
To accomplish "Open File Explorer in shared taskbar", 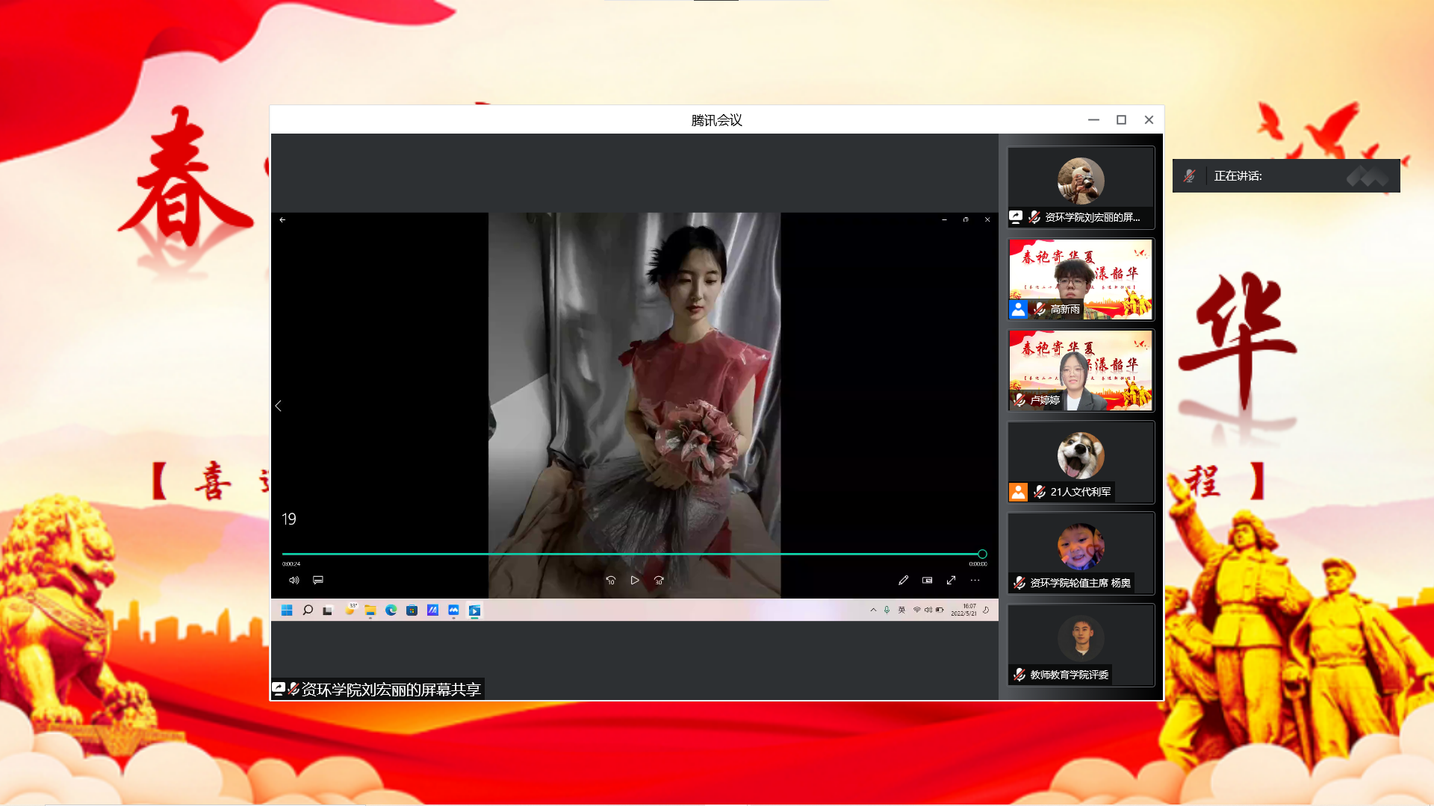I will coord(370,610).
